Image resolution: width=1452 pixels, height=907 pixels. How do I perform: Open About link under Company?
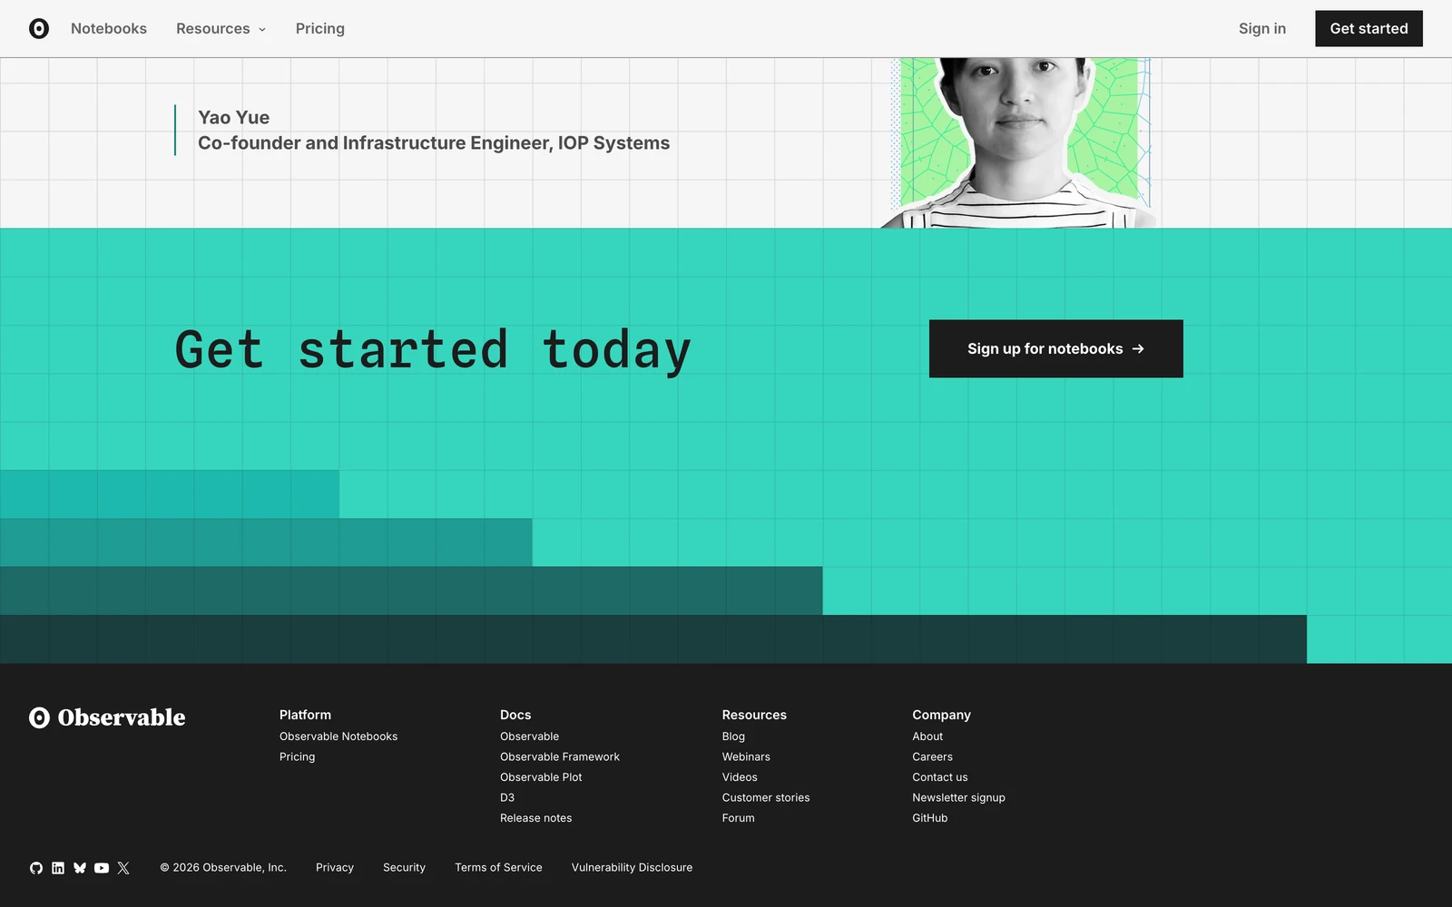pyautogui.click(x=927, y=736)
